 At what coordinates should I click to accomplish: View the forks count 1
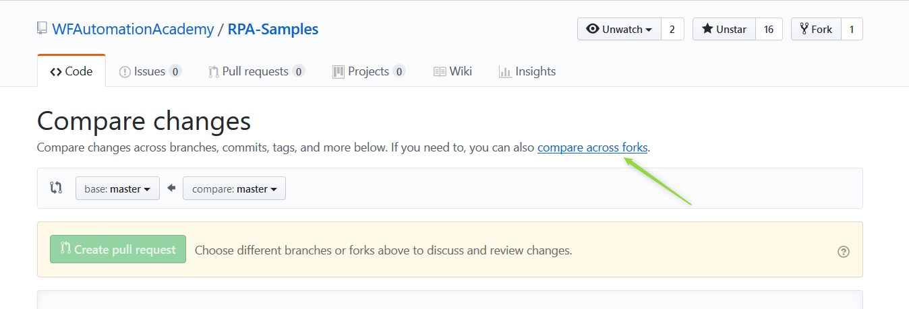pyautogui.click(x=852, y=30)
